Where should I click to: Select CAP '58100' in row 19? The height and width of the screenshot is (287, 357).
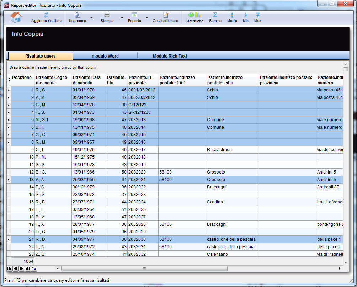tap(182, 224)
